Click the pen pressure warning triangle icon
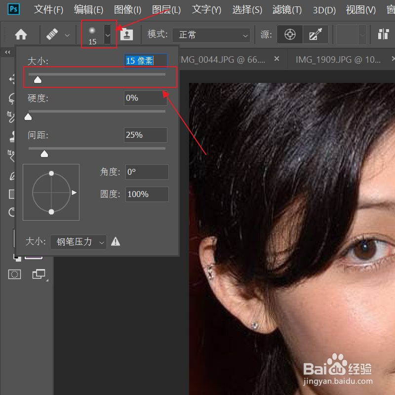The height and width of the screenshot is (395, 395). [116, 241]
